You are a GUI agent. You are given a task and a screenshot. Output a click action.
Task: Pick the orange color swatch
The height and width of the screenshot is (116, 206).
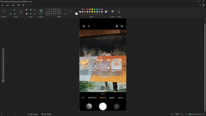point(90,9)
